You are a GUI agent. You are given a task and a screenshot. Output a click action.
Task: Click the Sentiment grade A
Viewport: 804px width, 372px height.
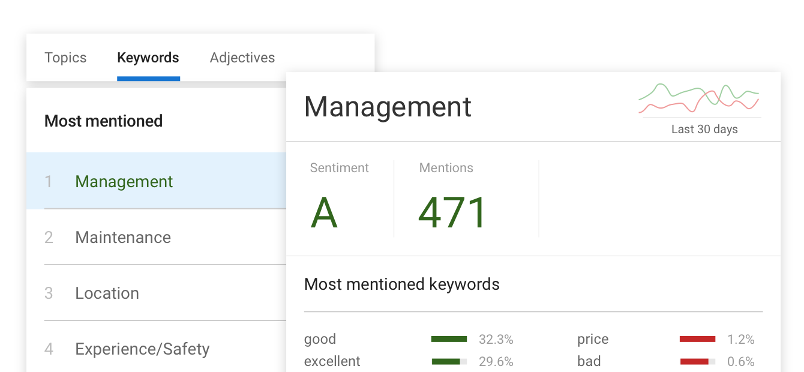[x=324, y=213]
